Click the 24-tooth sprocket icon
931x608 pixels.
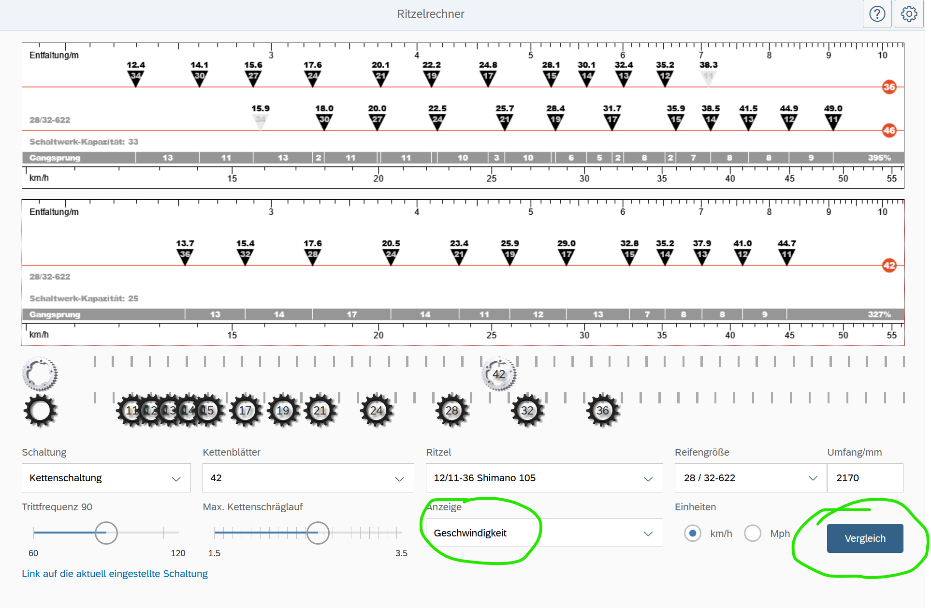point(376,411)
